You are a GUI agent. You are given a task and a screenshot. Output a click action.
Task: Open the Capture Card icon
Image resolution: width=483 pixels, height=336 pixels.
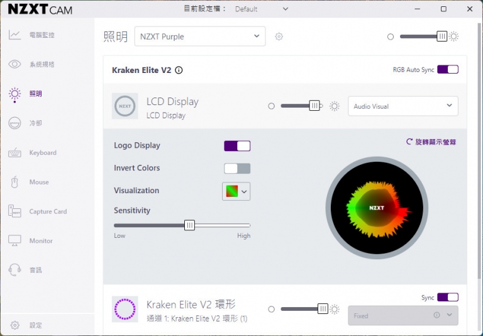tap(14, 211)
